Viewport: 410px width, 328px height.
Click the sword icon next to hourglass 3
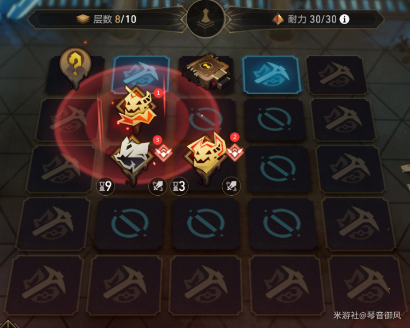(x=158, y=186)
